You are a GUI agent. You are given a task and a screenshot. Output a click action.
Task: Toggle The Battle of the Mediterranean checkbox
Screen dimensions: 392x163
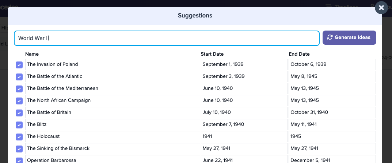click(x=19, y=89)
